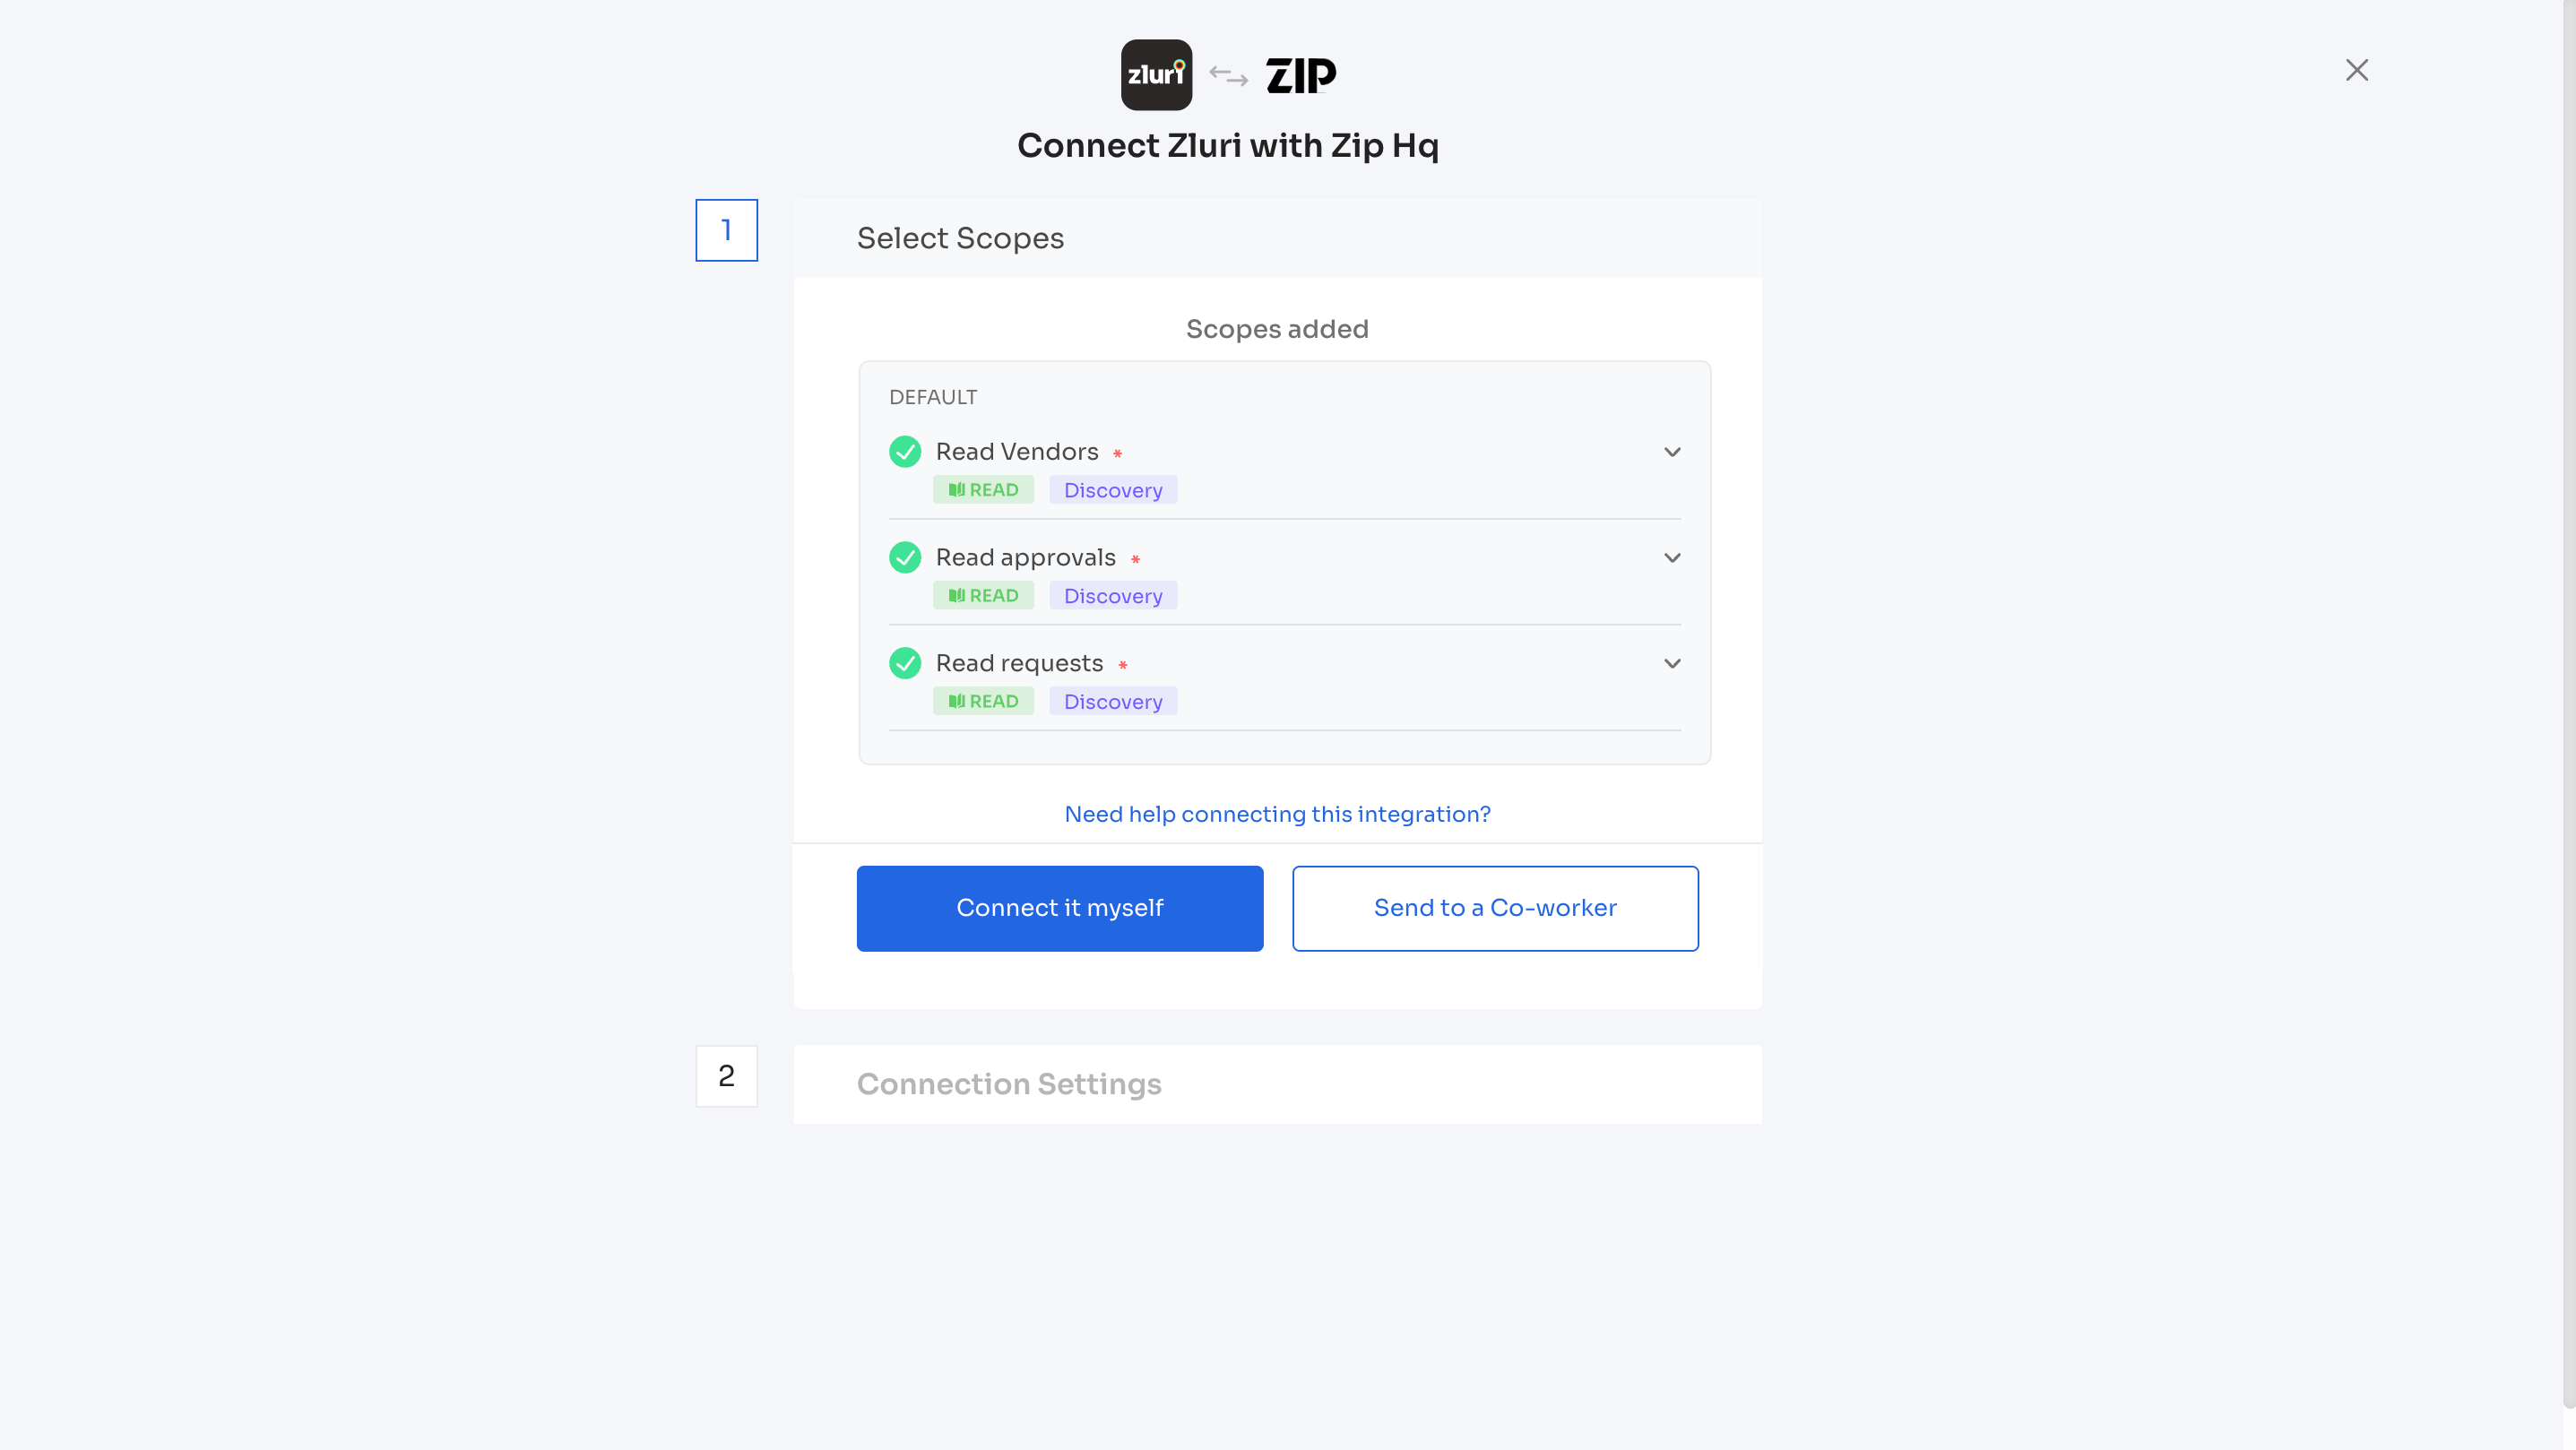Expand the Read approvals scope details
Image resolution: width=2576 pixels, height=1450 pixels.
(x=1673, y=557)
